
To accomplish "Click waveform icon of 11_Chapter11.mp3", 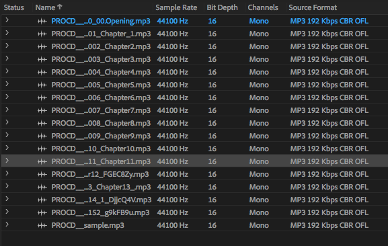I will (42, 162).
